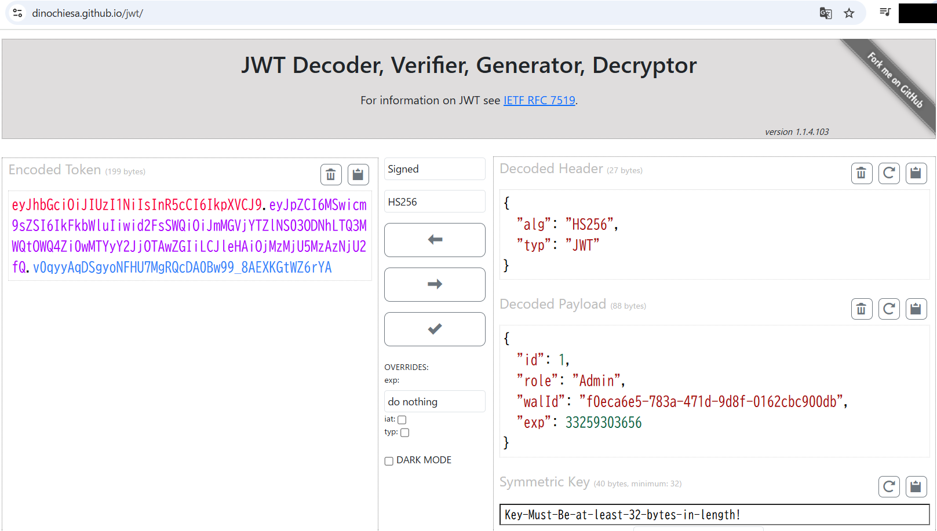This screenshot has width=937, height=531.
Task: Toggle the DARK MODE checkbox
Action: click(389, 461)
